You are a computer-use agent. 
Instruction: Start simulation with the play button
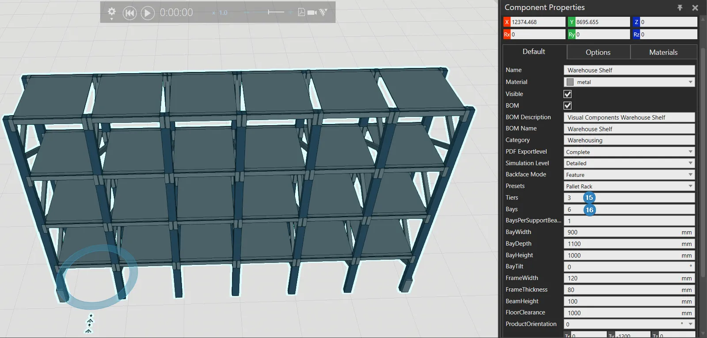click(148, 13)
